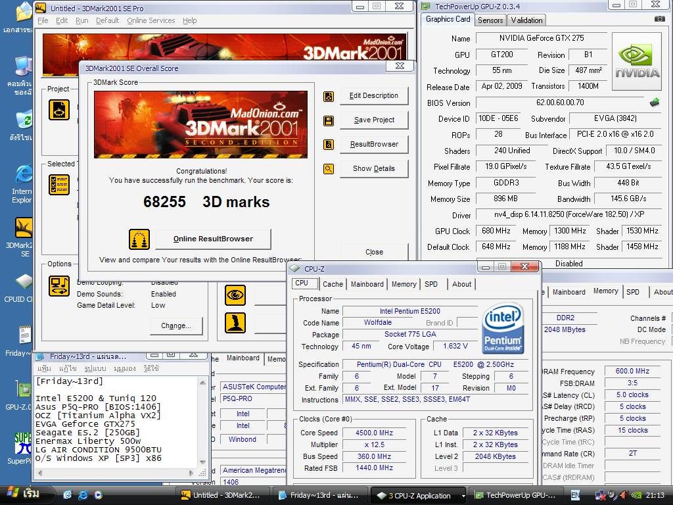Click the Driver version field in GPU-Z
The image size is (673, 505).
point(569,214)
